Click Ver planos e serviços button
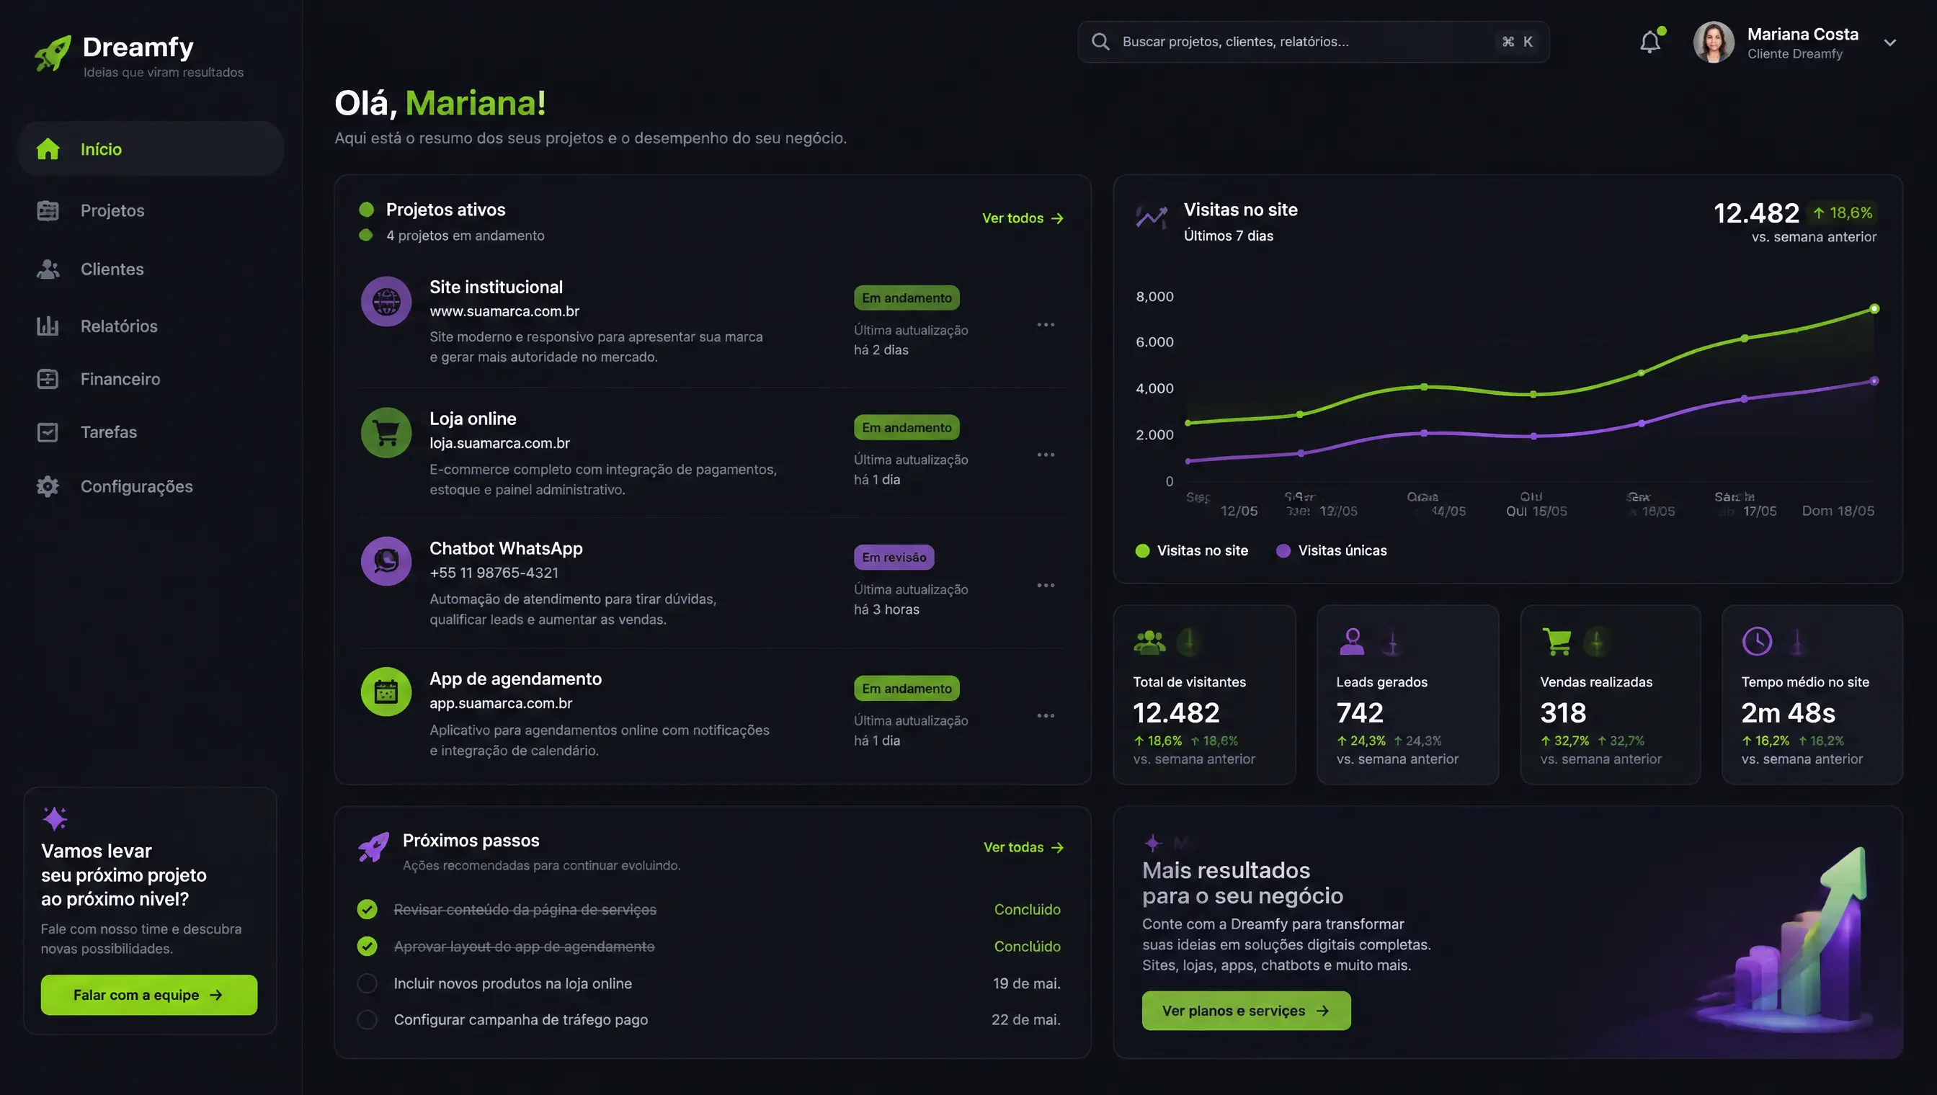Screen dimensions: 1937x1095 tap(1247, 1011)
